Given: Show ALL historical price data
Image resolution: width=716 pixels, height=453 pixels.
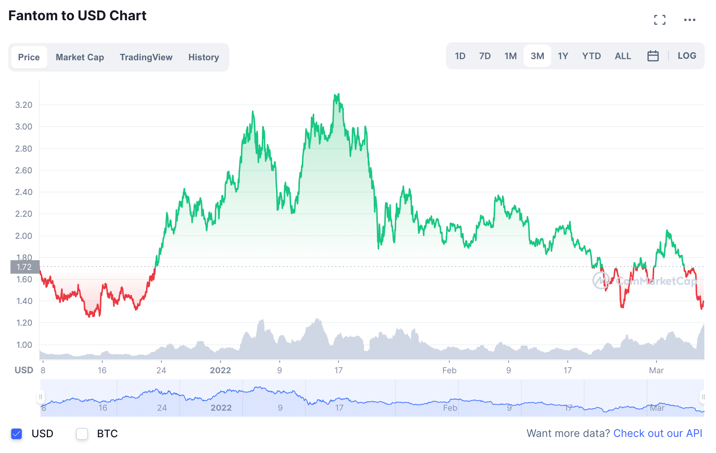Looking at the screenshot, I should click(622, 56).
